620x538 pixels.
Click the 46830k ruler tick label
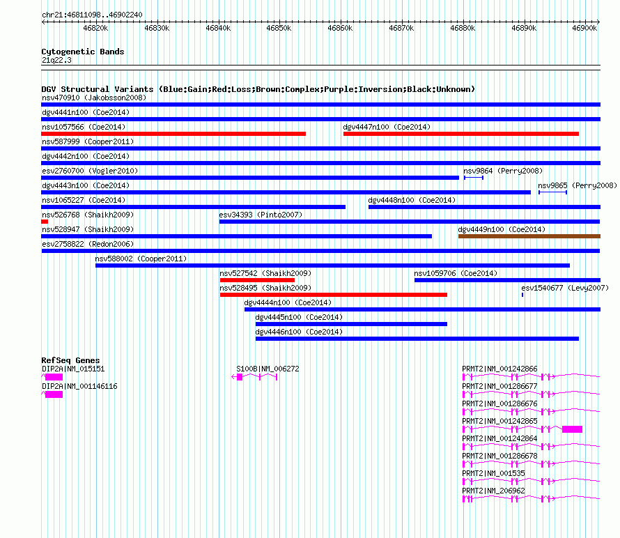(x=157, y=28)
